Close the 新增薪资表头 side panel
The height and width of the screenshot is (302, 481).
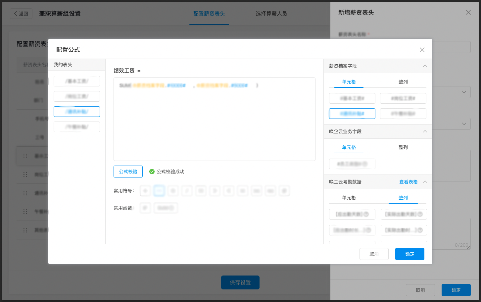coord(468,12)
